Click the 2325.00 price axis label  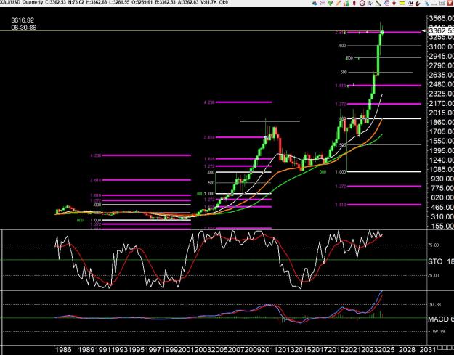[441, 94]
